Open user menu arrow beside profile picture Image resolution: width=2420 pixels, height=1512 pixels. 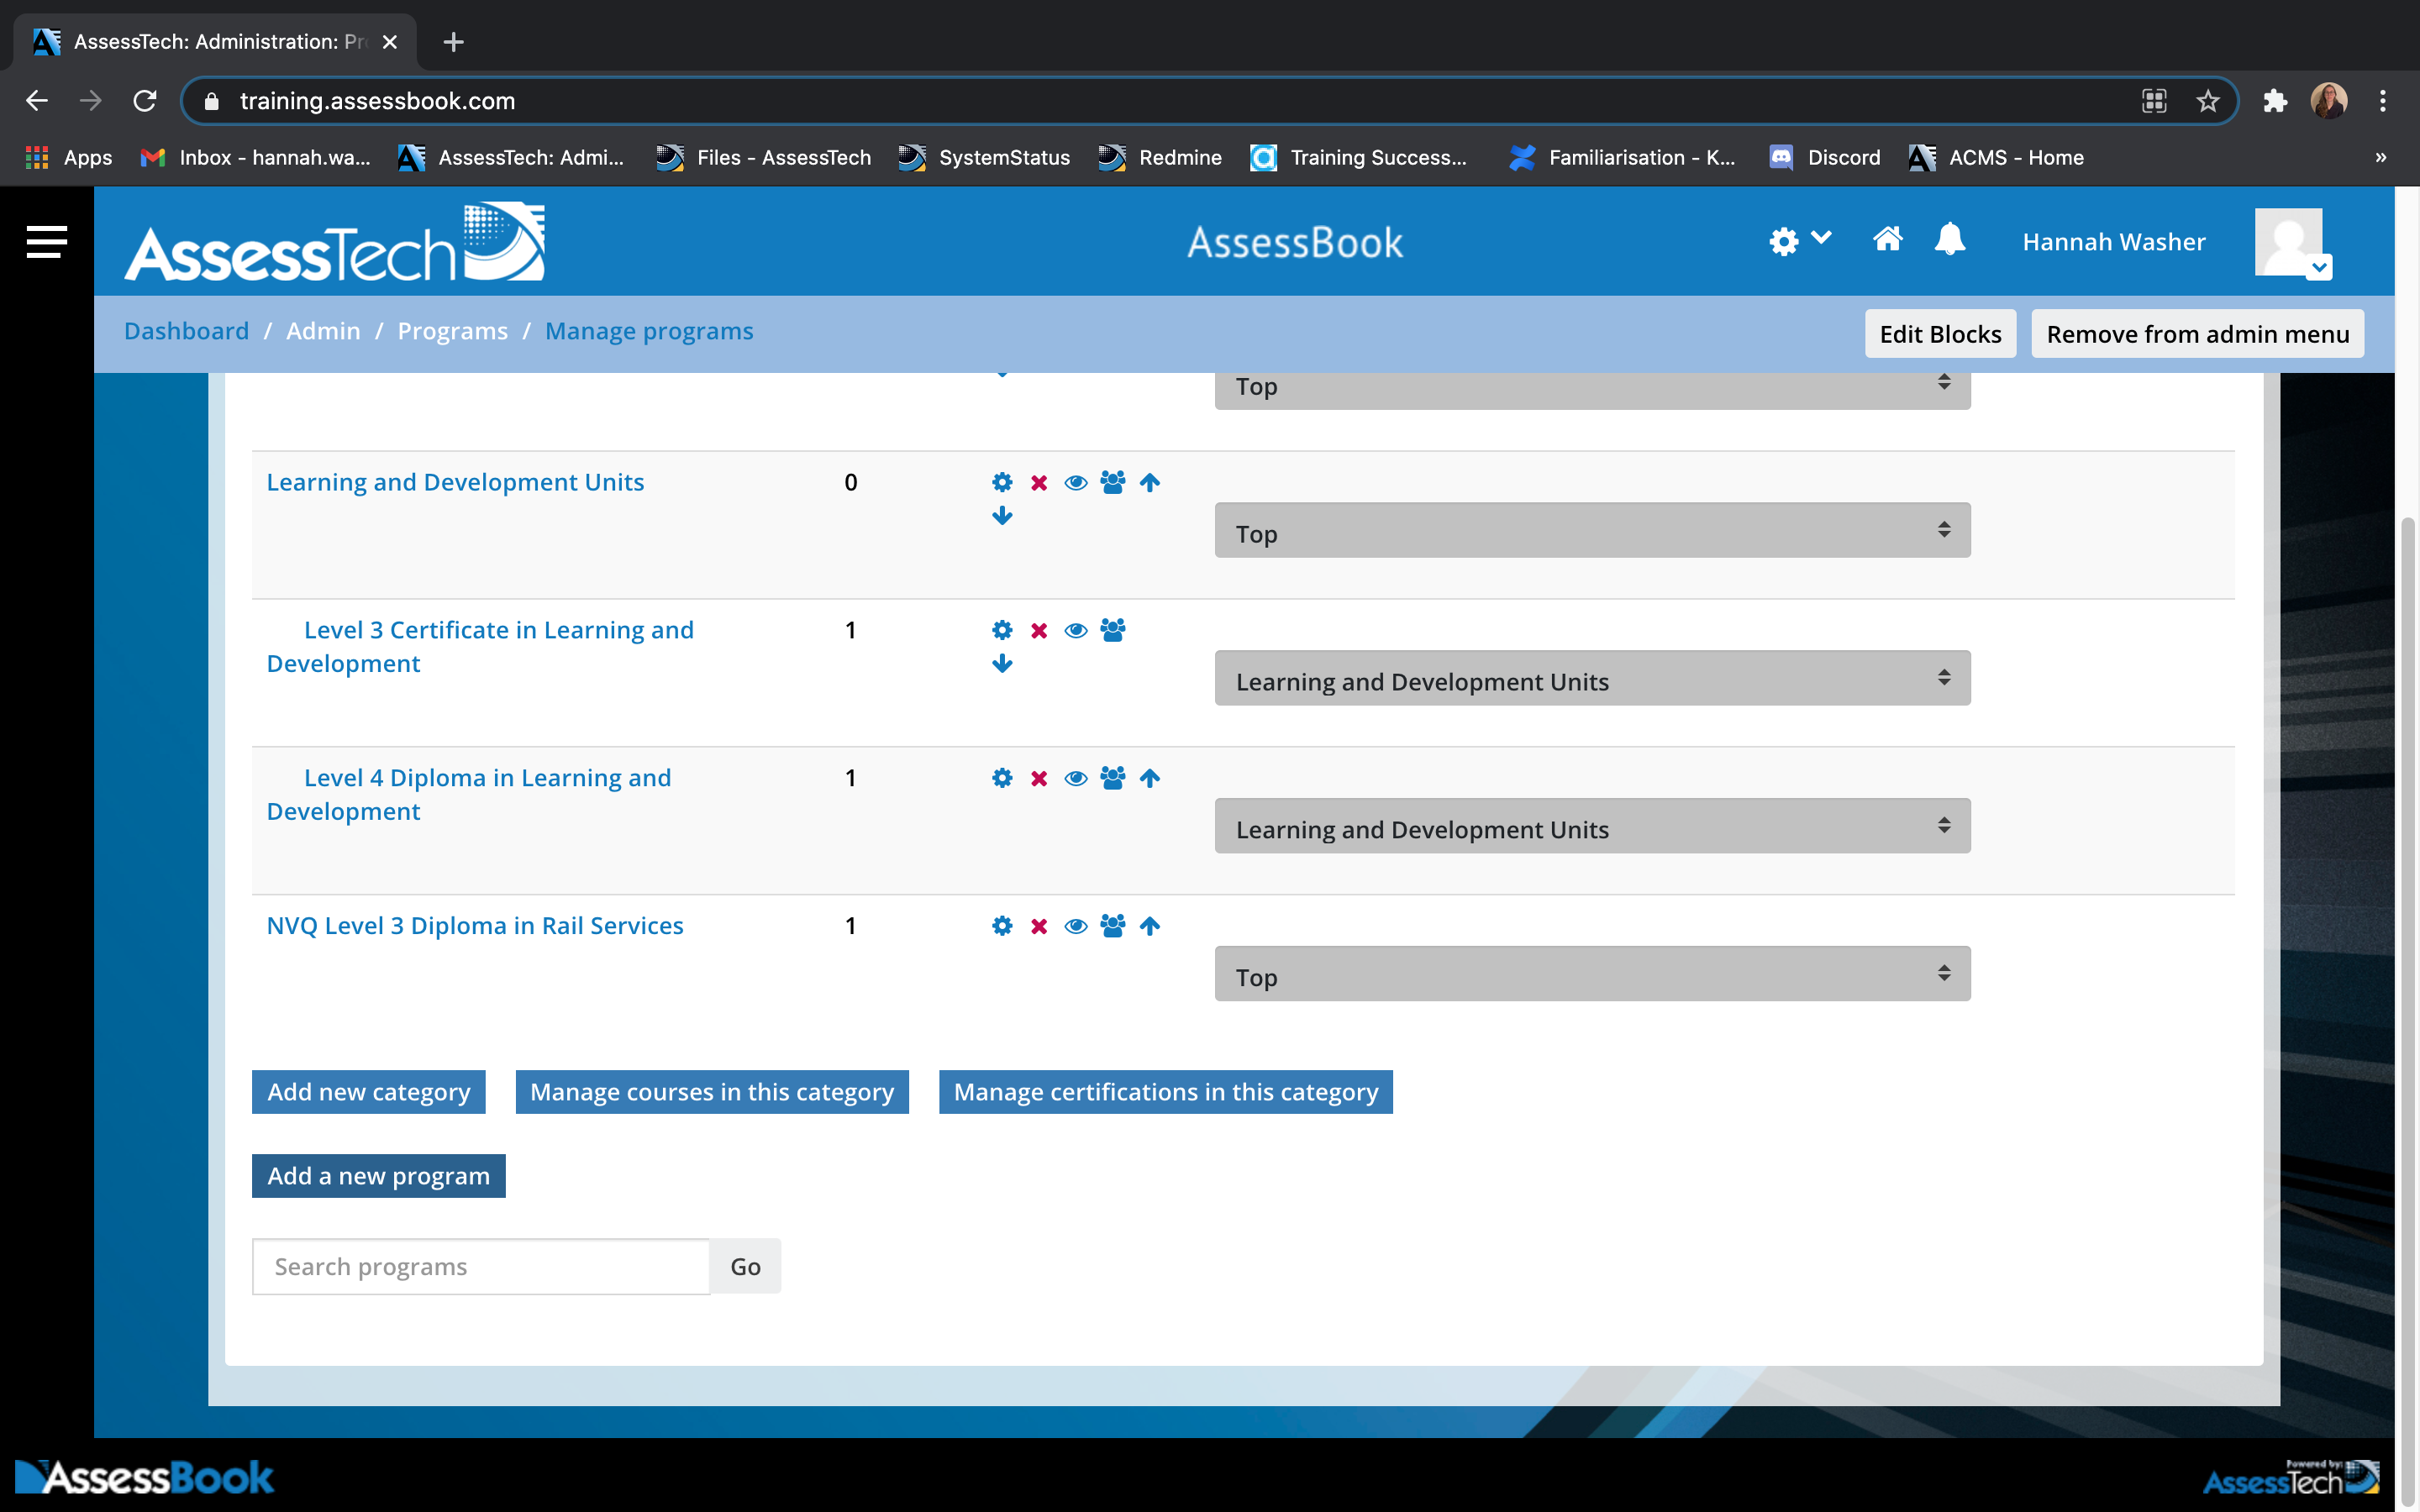2320,267
